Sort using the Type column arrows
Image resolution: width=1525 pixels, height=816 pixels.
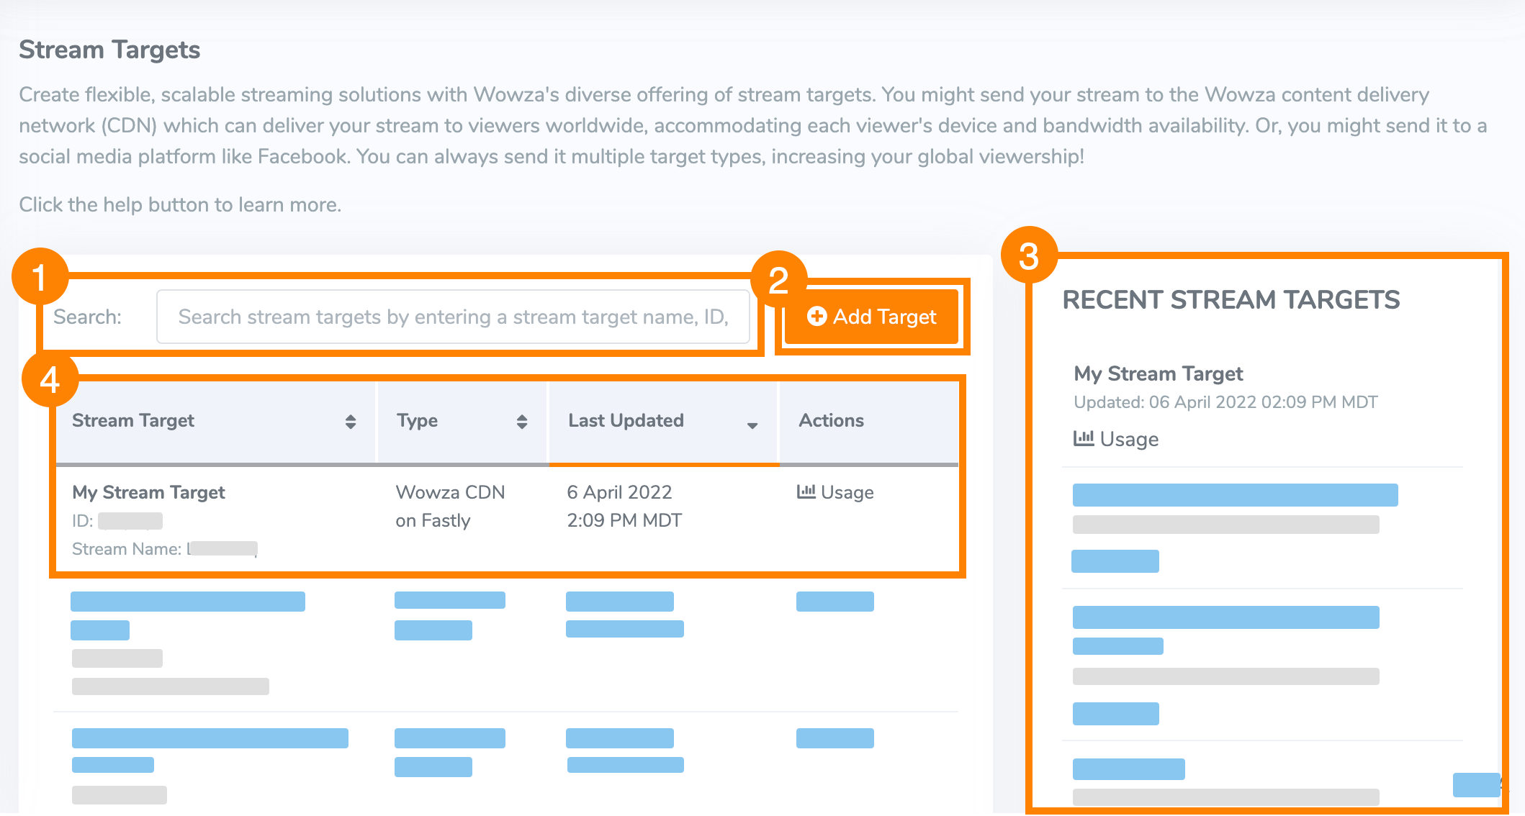point(522,422)
